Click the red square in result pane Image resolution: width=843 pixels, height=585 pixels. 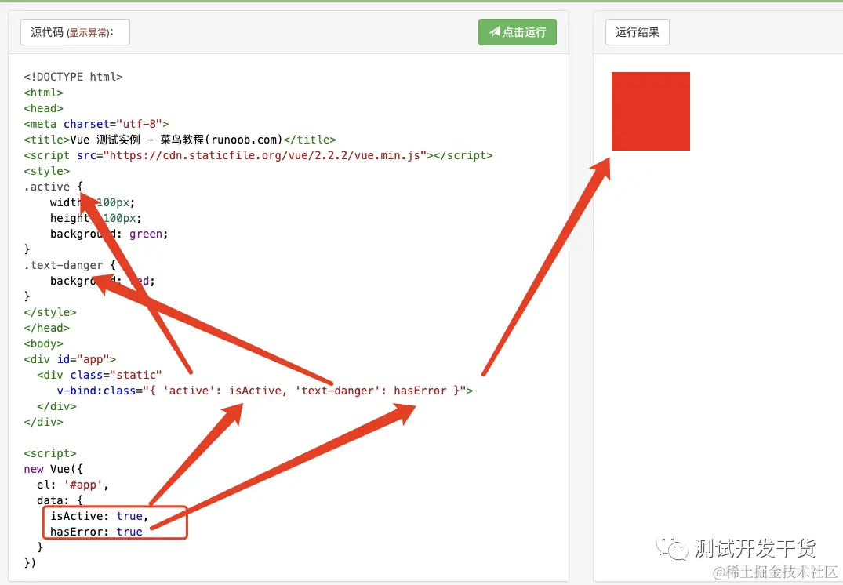point(651,111)
